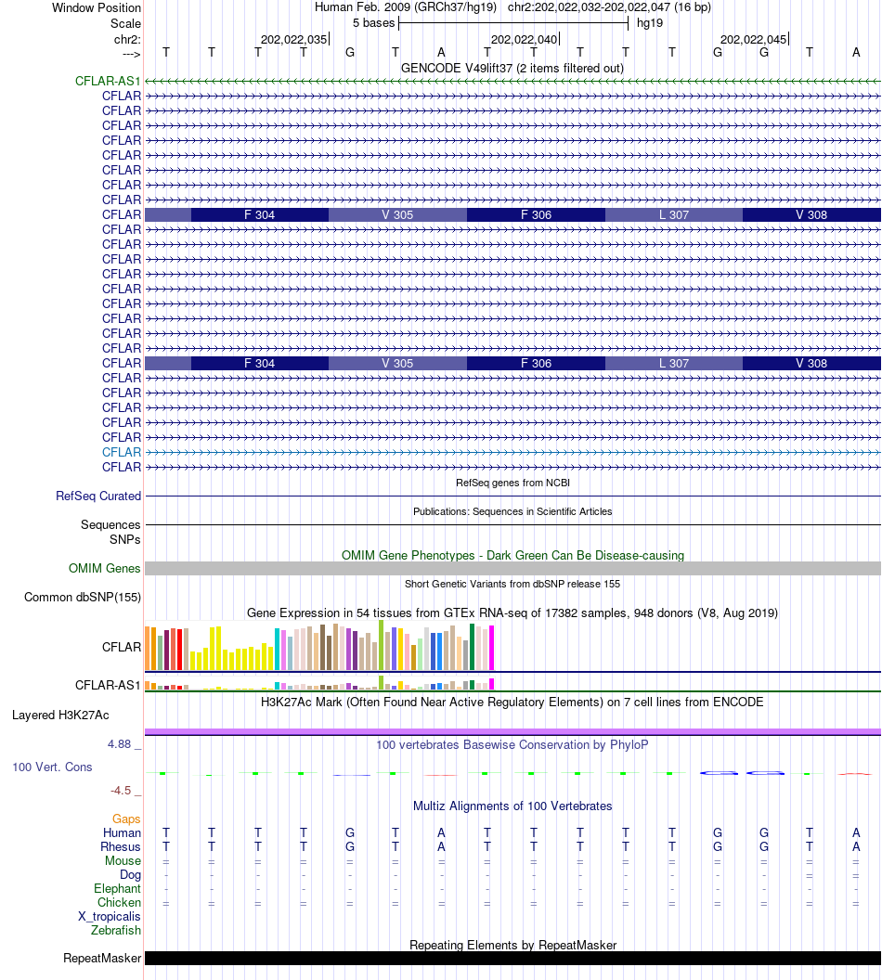Click the chr2: base position label
This screenshot has height=980, width=882.
127,39
